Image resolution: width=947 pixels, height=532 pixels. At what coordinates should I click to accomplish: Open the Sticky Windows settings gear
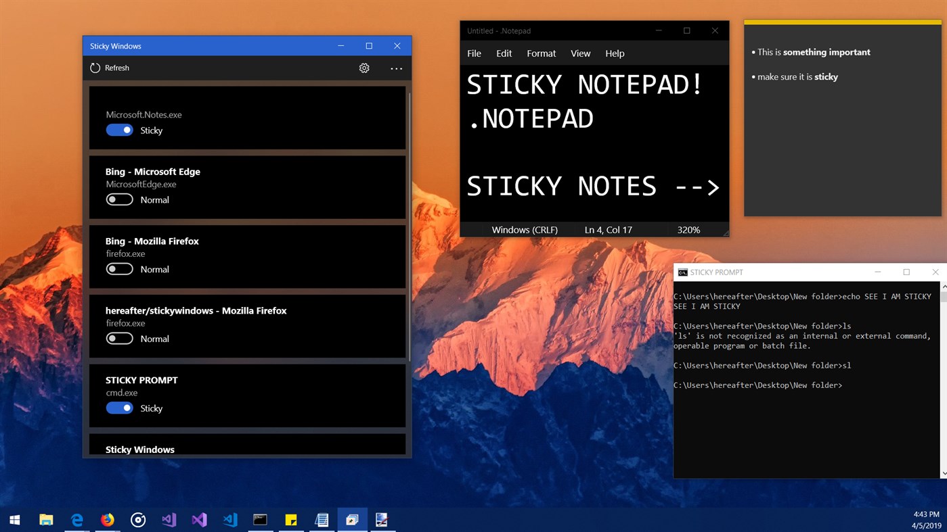pos(364,68)
